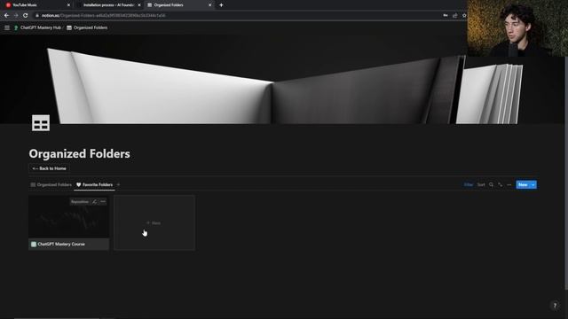Click the notion.so address bar URL

click(103, 16)
